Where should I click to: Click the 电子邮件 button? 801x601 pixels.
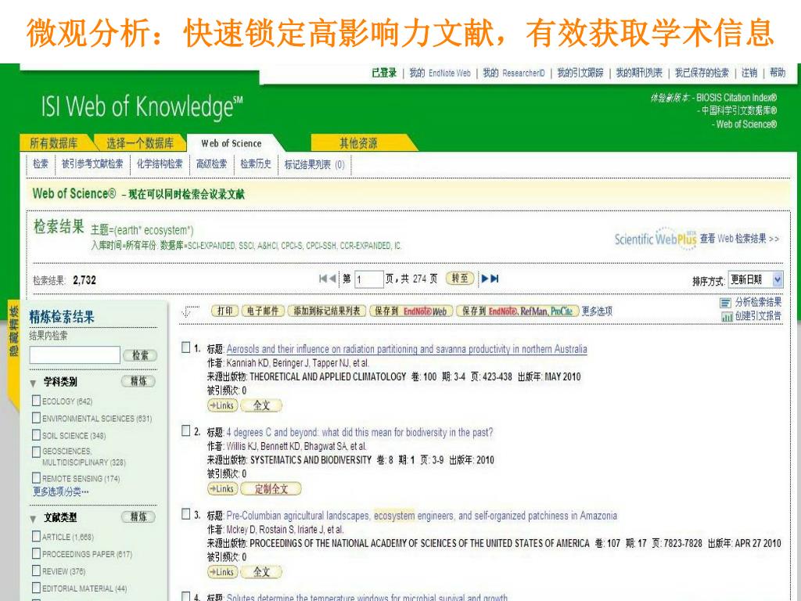click(x=263, y=311)
